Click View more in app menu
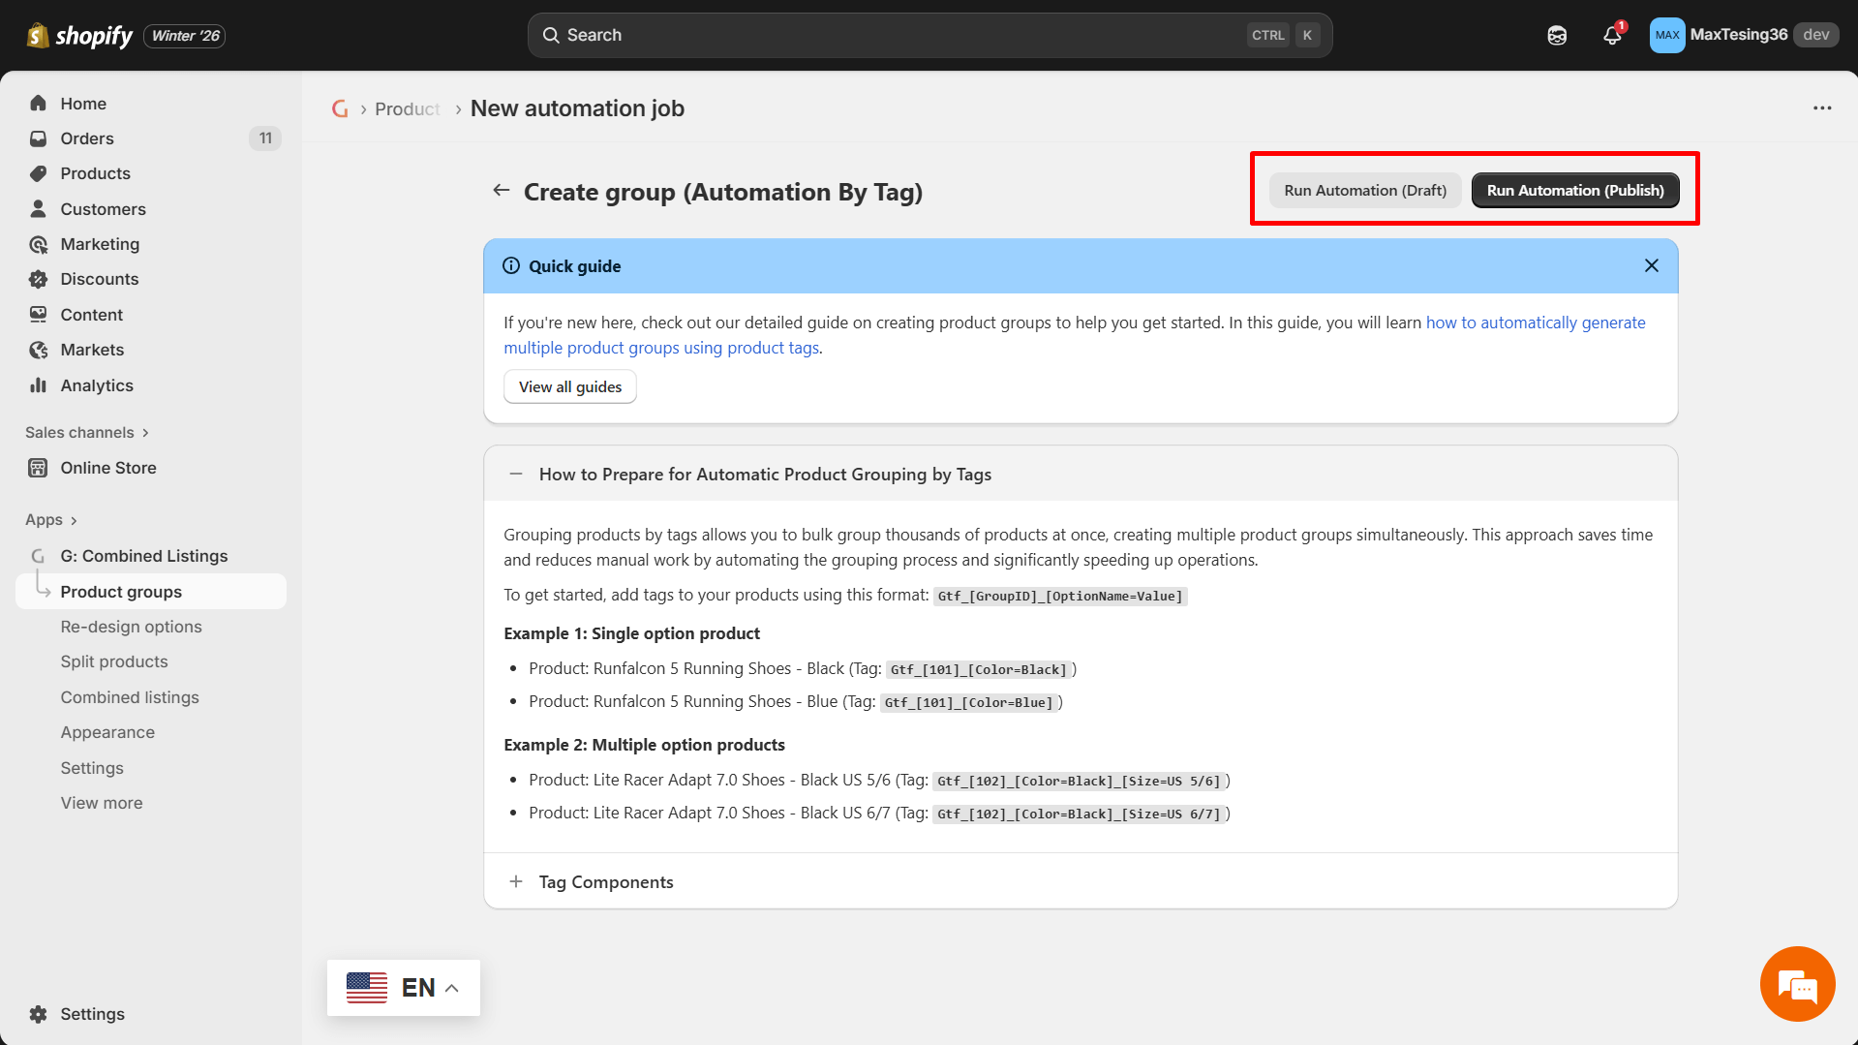 pyautogui.click(x=102, y=803)
